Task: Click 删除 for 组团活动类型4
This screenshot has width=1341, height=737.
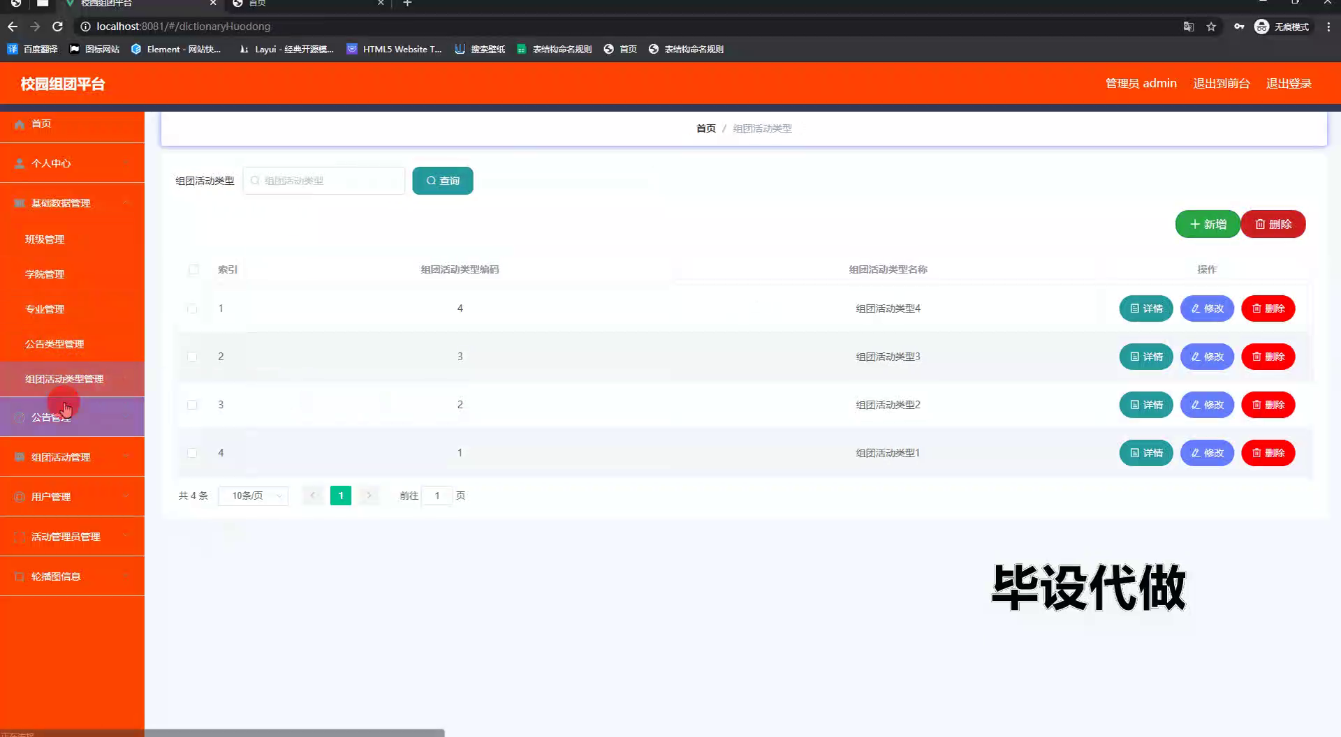Action: (x=1268, y=308)
